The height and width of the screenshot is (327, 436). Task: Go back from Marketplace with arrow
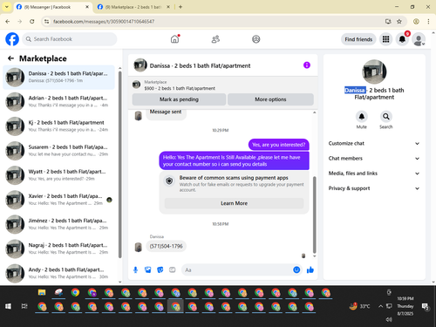tap(10, 58)
